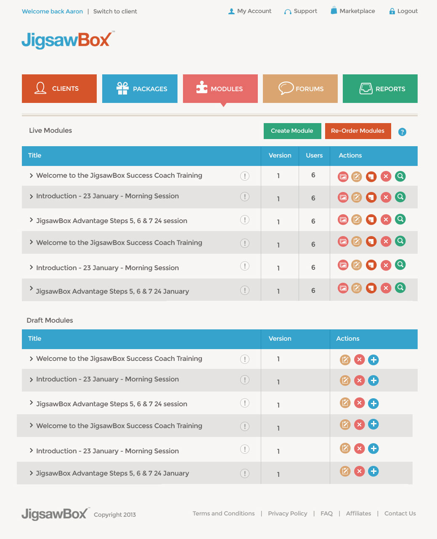Click the sticky note icon for live 'Steps 5, 6 & 7 24 session'

(x=371, y=219)
